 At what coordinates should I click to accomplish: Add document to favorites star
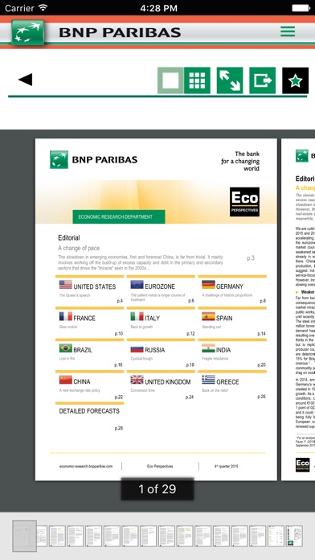(x=296, y=80)
